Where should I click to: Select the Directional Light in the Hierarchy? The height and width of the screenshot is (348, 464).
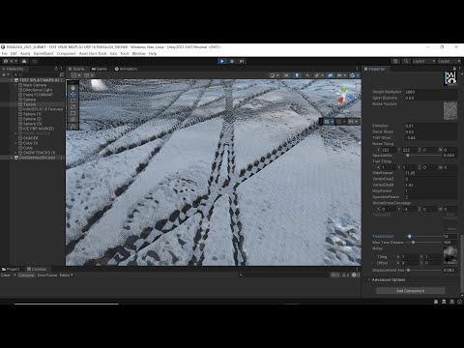(38, 90)
